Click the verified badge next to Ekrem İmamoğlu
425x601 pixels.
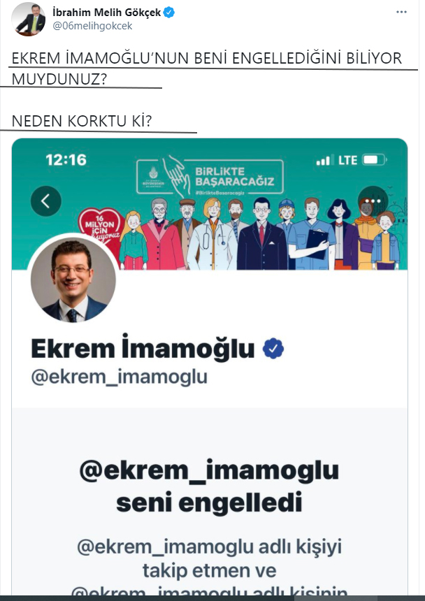273,349
